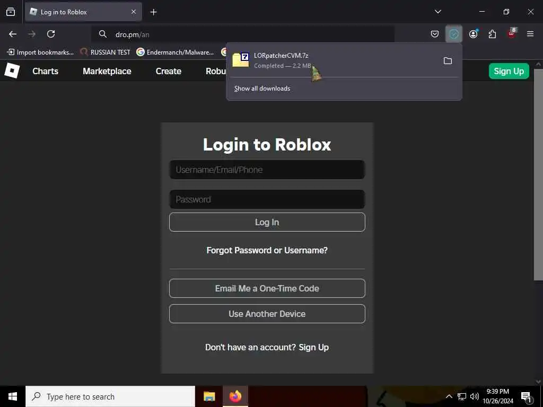
Task: Focus the Password field
Action: [267, 199]
